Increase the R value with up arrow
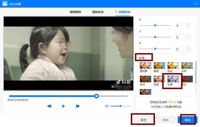Image resolution: width=200 pixels, height=127 pixels. pos(188,24)
